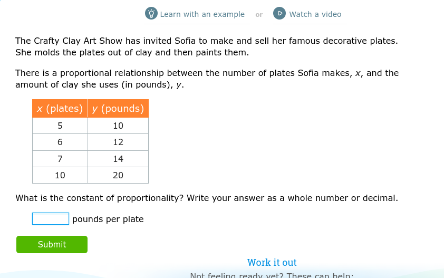
Task: Click the x-column cell with value 10
Action: click(x=60, y=175)
